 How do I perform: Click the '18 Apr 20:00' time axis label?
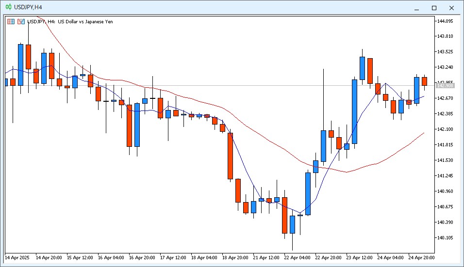[235, 257]
